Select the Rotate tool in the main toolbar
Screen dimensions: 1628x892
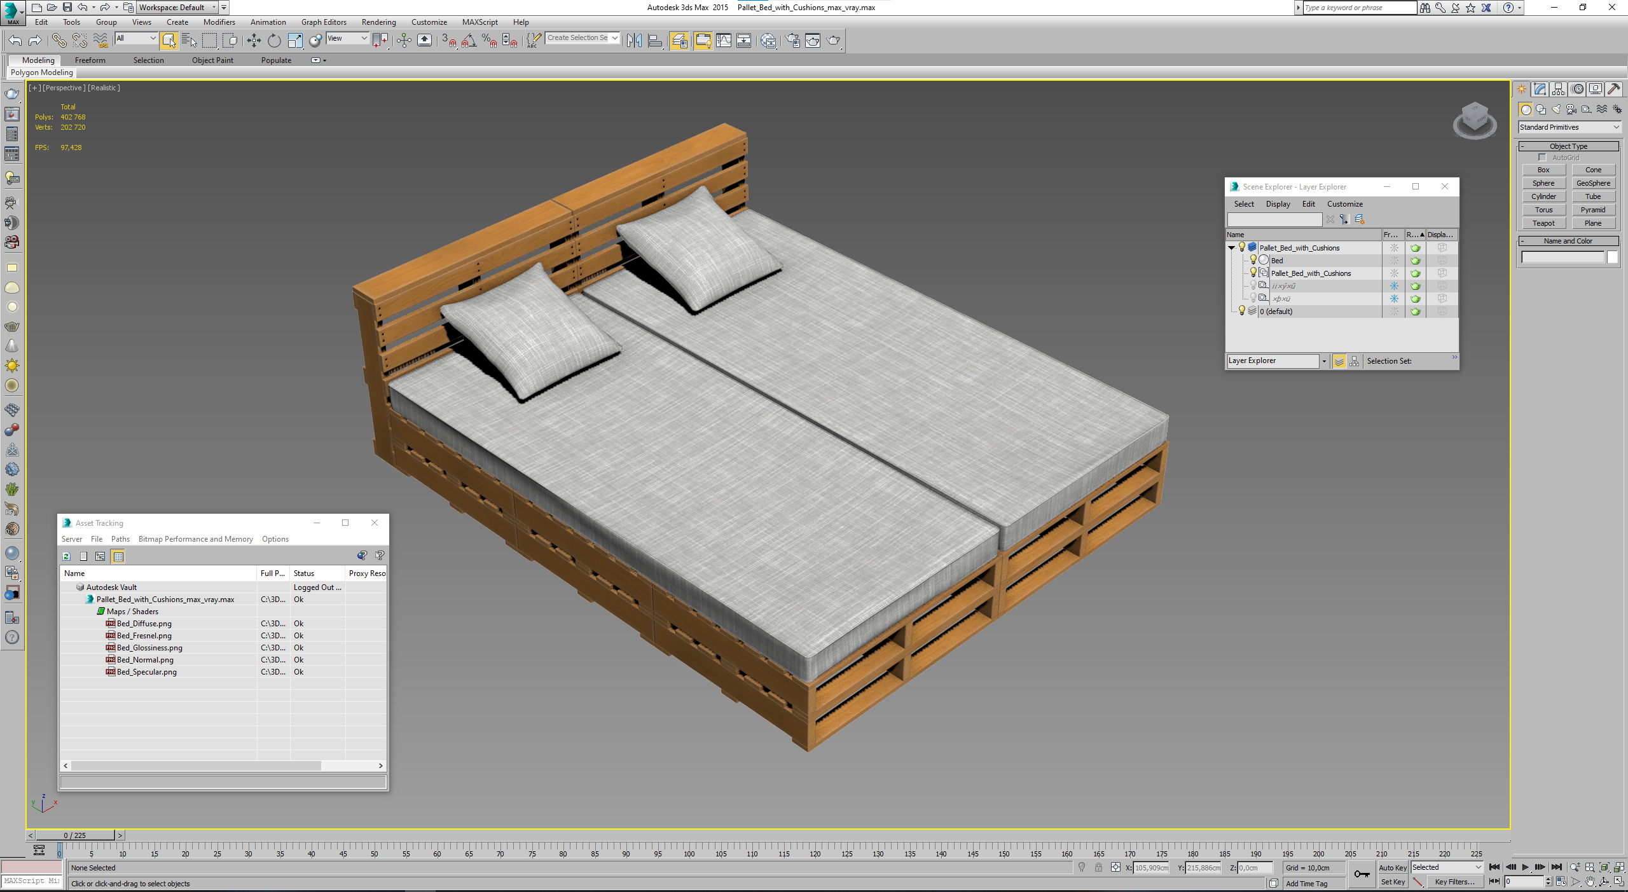tap(274, 41)
